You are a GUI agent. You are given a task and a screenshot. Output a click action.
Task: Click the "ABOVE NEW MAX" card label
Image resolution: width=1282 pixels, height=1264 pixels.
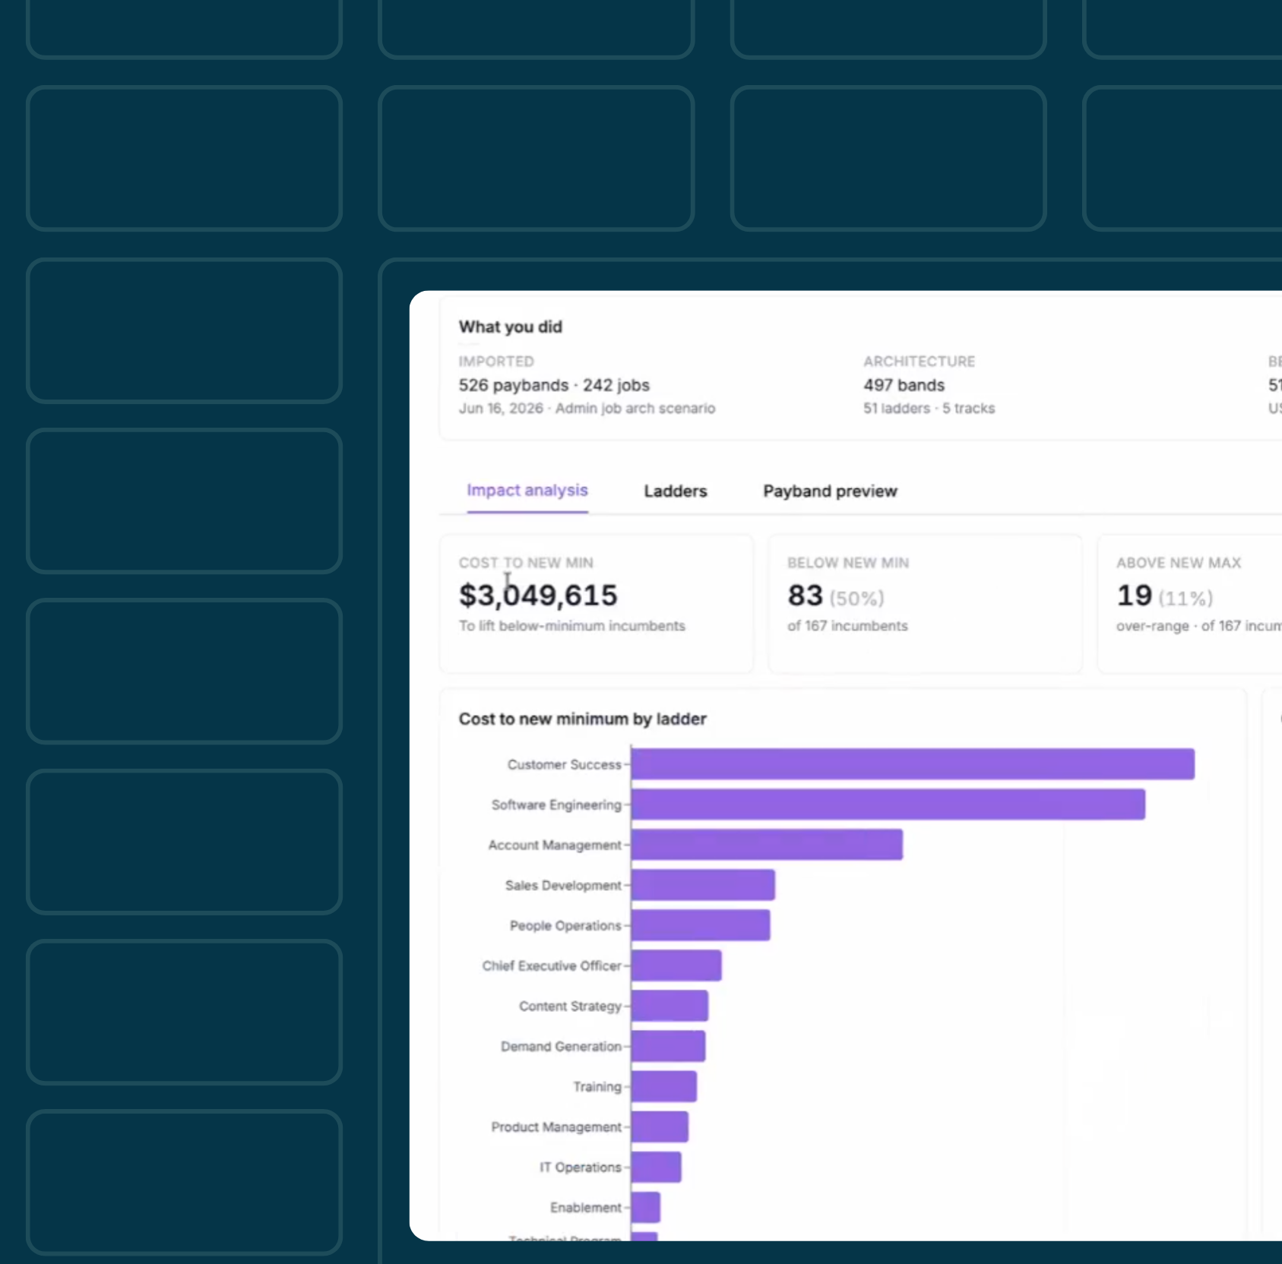[x=1179, y=563]
